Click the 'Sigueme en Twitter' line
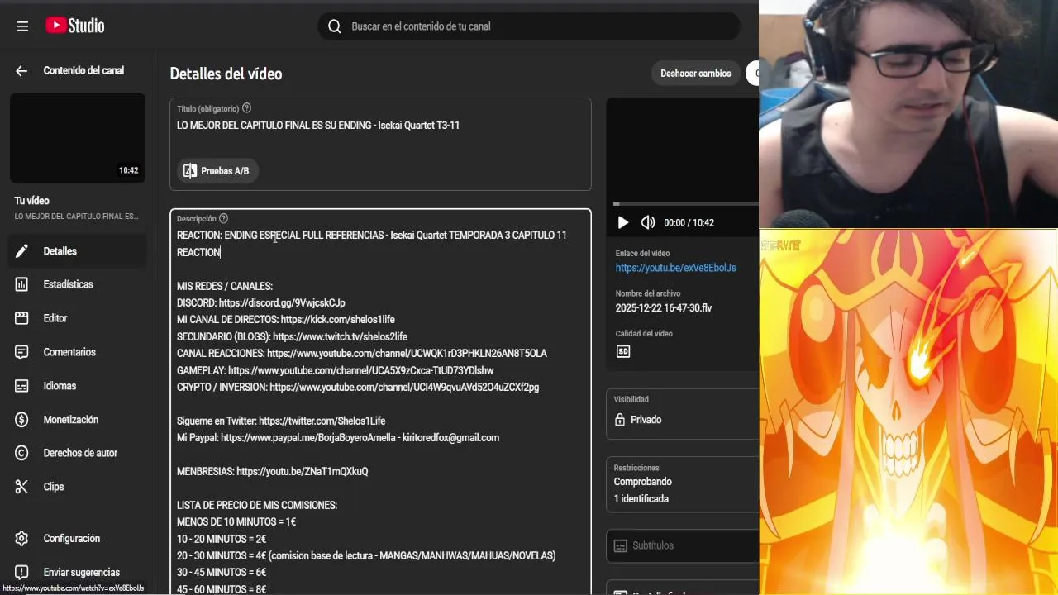Screen dimensions: 1058x595 pyautogui.click(x=281, y=421)
